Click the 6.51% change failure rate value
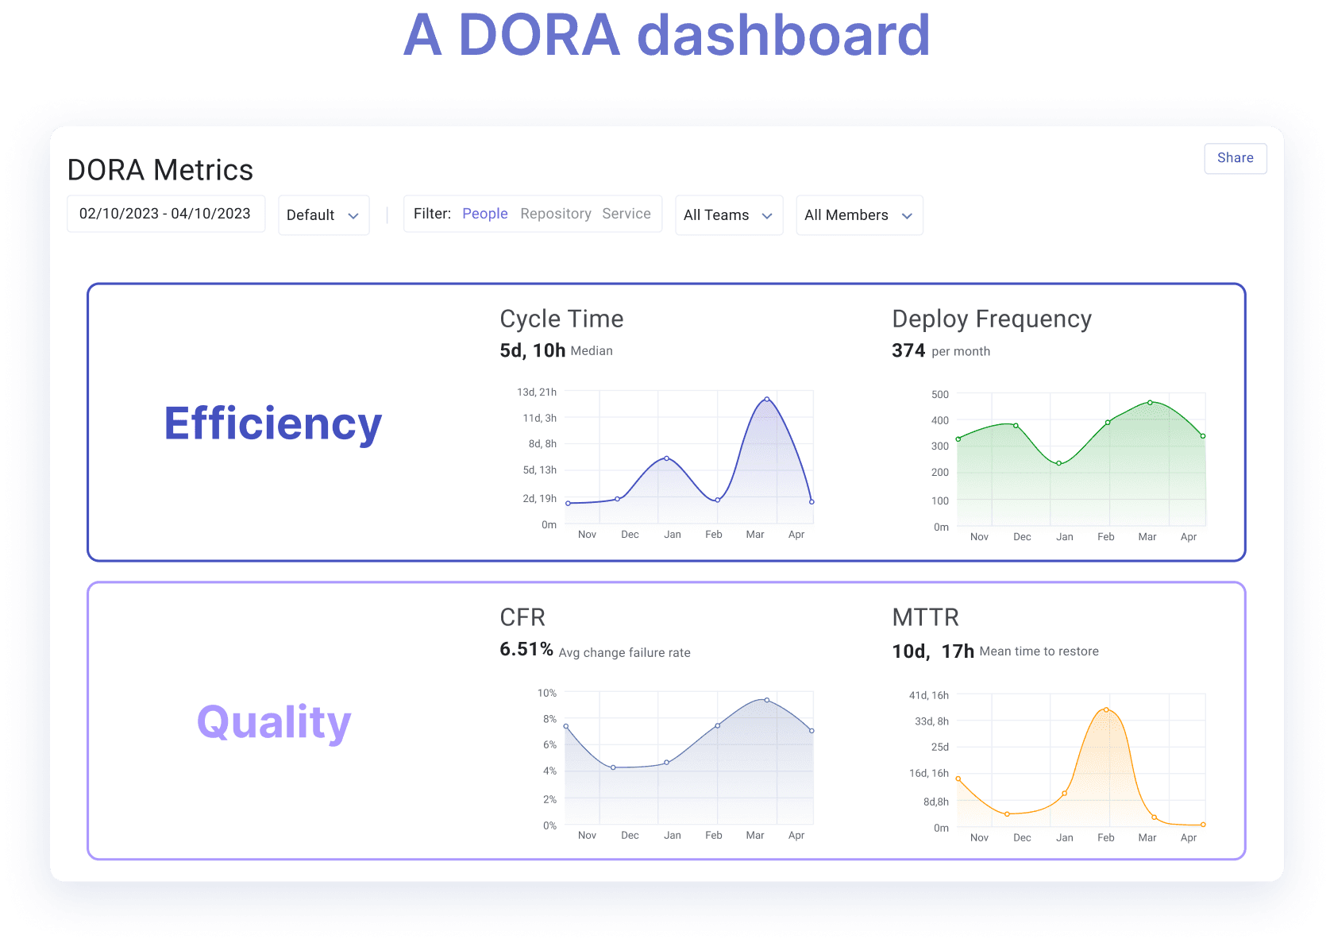This screenshot has width=1330, height=943. 526,649
